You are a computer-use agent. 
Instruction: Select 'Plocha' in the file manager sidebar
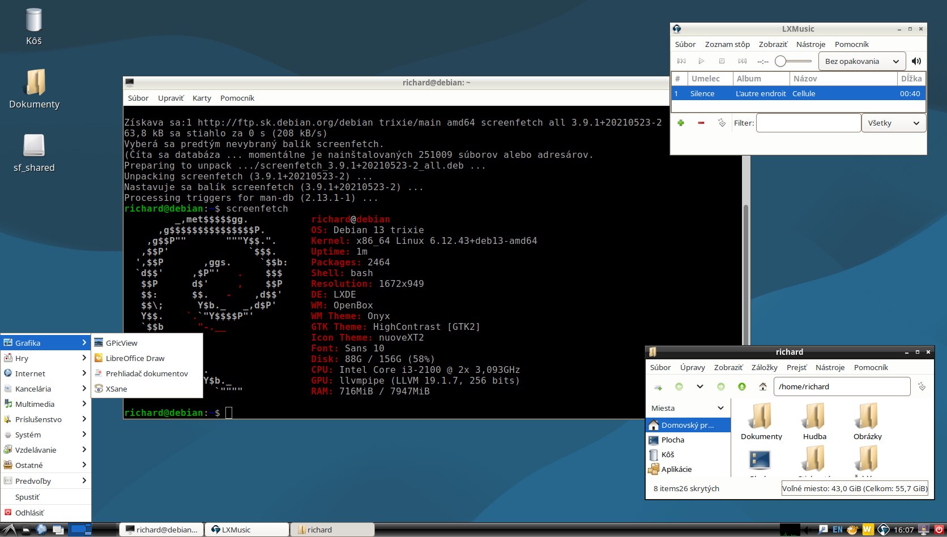tap(673, 440)
